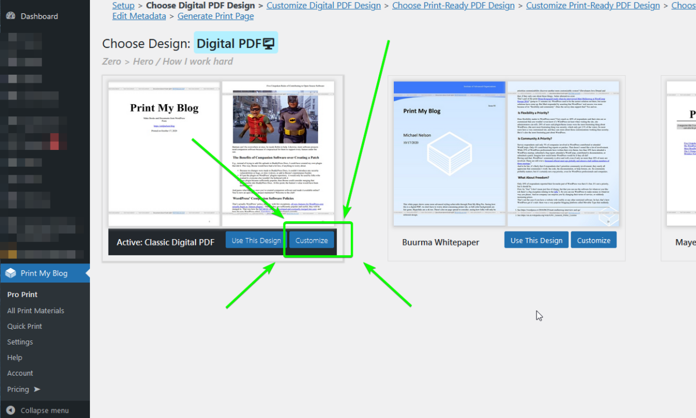
Task: Open Settings under Print My Blog
Action: [x=20, y=342]
